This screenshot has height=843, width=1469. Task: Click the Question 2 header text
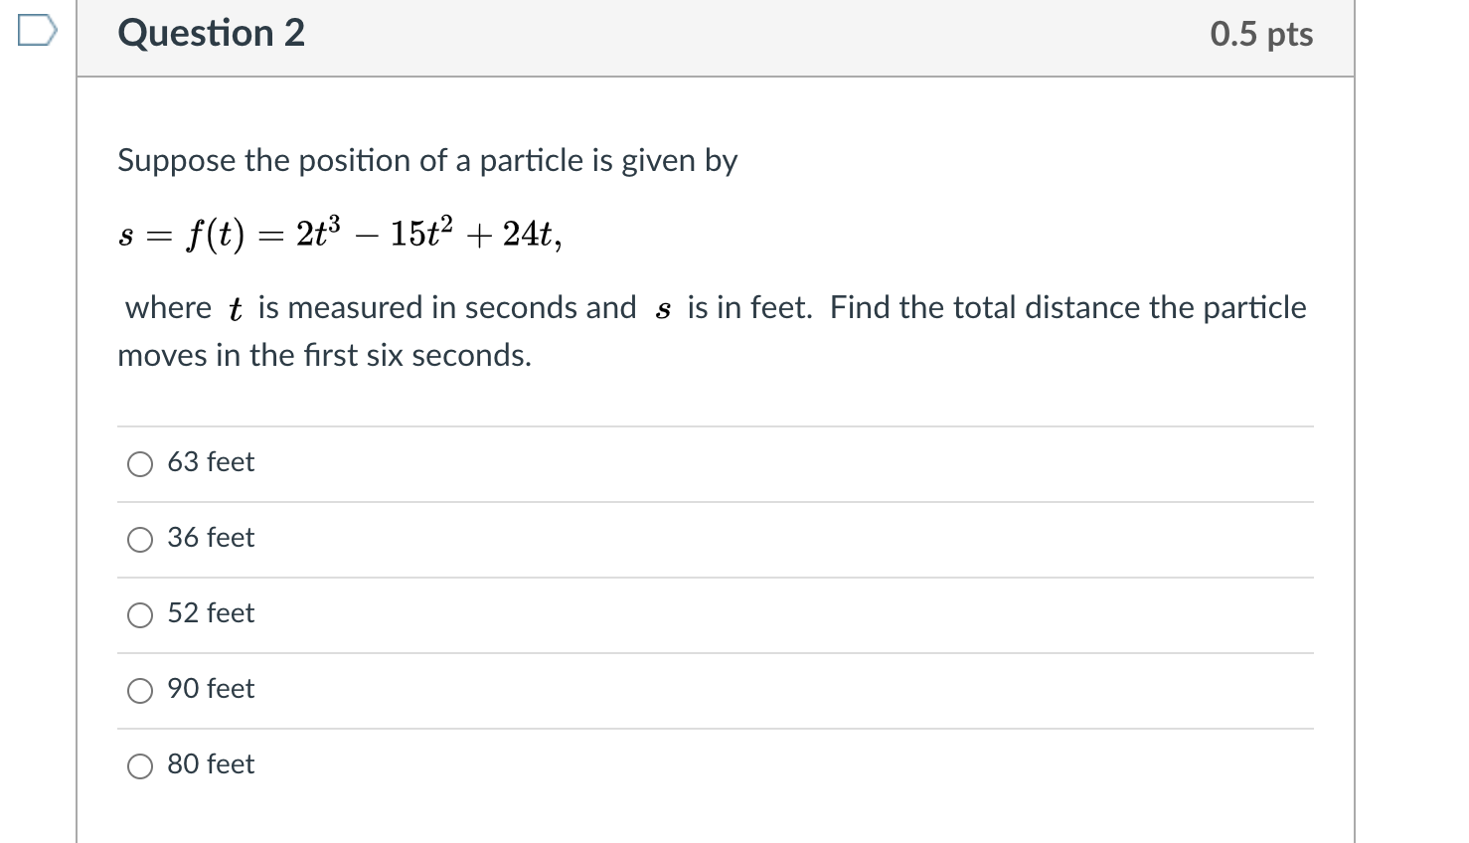click(210, 33)
